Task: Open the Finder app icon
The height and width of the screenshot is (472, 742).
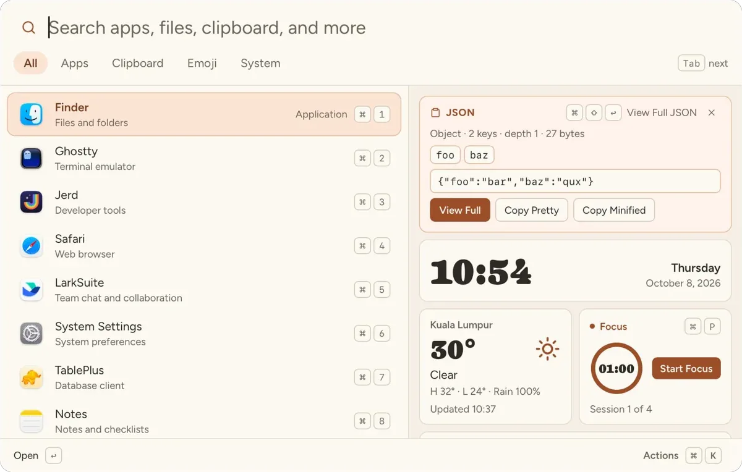Action: (x=31, y=114)
